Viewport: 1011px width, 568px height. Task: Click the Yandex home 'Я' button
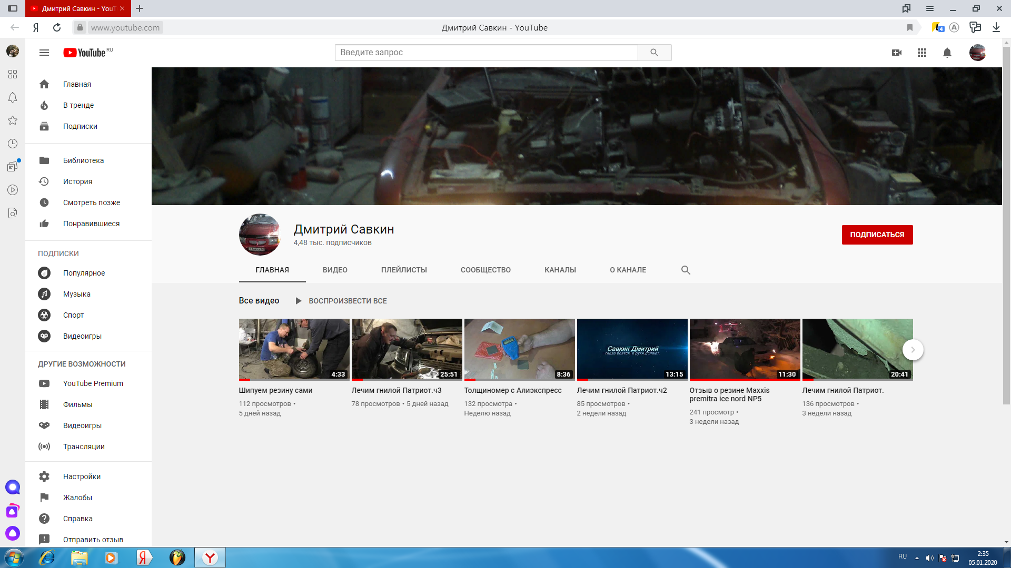click(x=36, y=27)
